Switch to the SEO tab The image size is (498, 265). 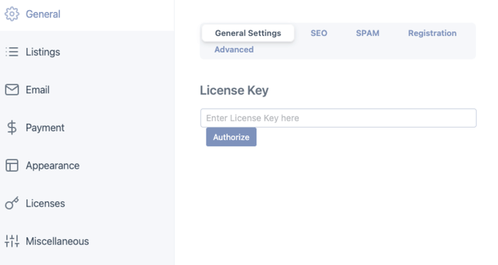[x=319, y=33]
